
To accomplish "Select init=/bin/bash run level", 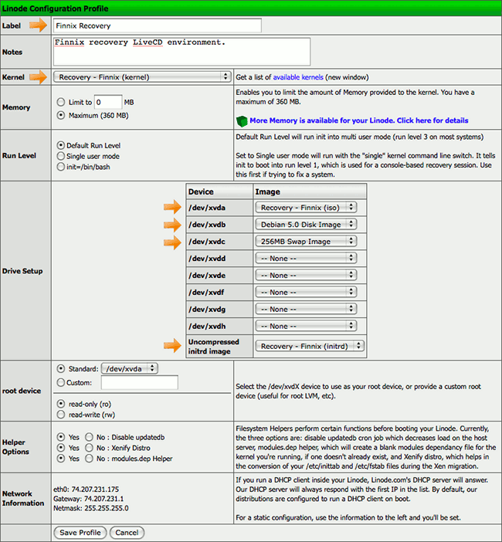I will tap(61, 167).
